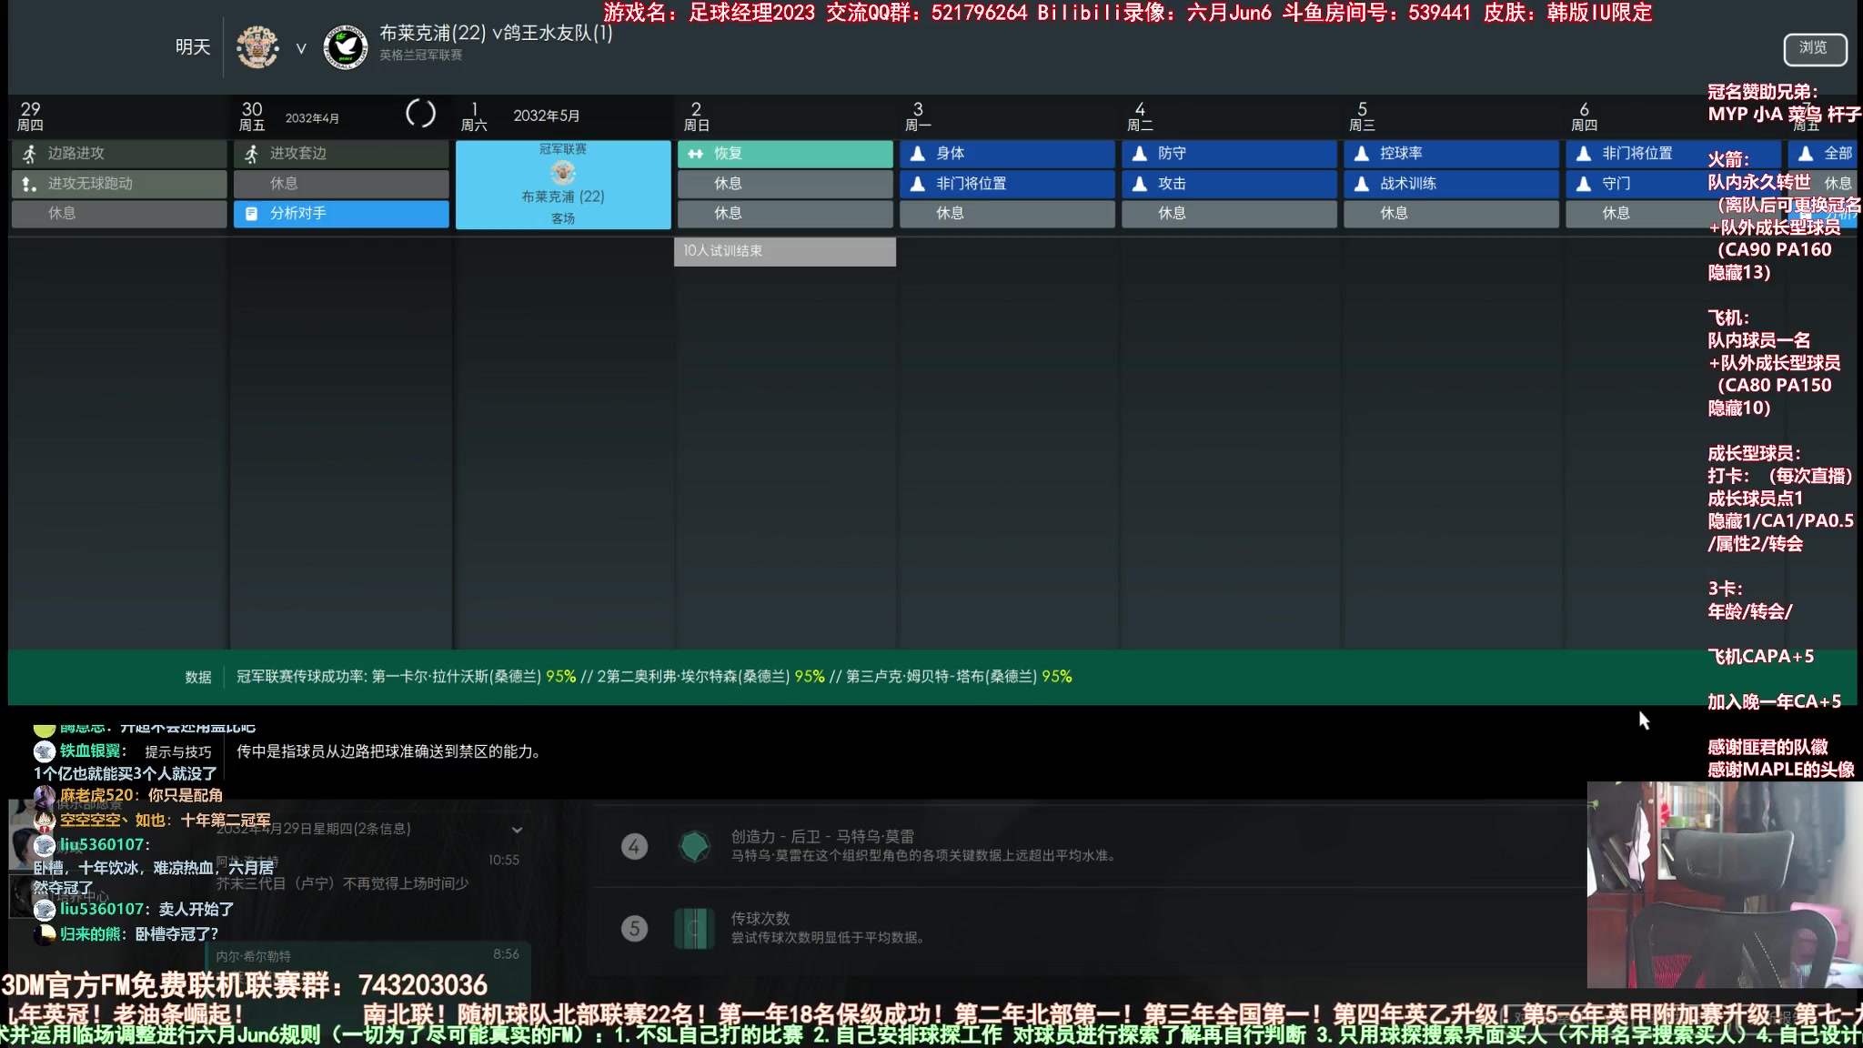Select the 边路进攻 training session

tap(119, 154)
